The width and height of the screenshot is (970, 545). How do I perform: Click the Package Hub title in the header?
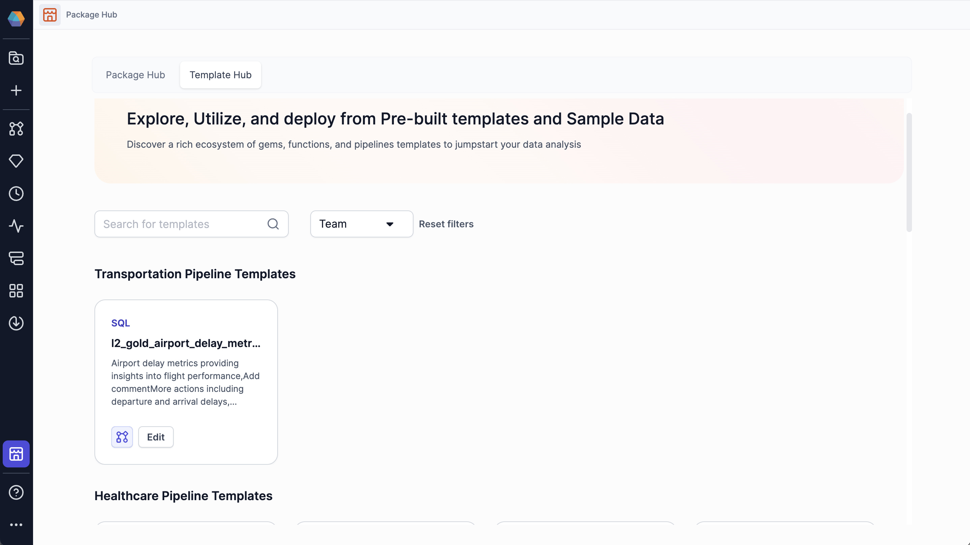coord(91,15)
